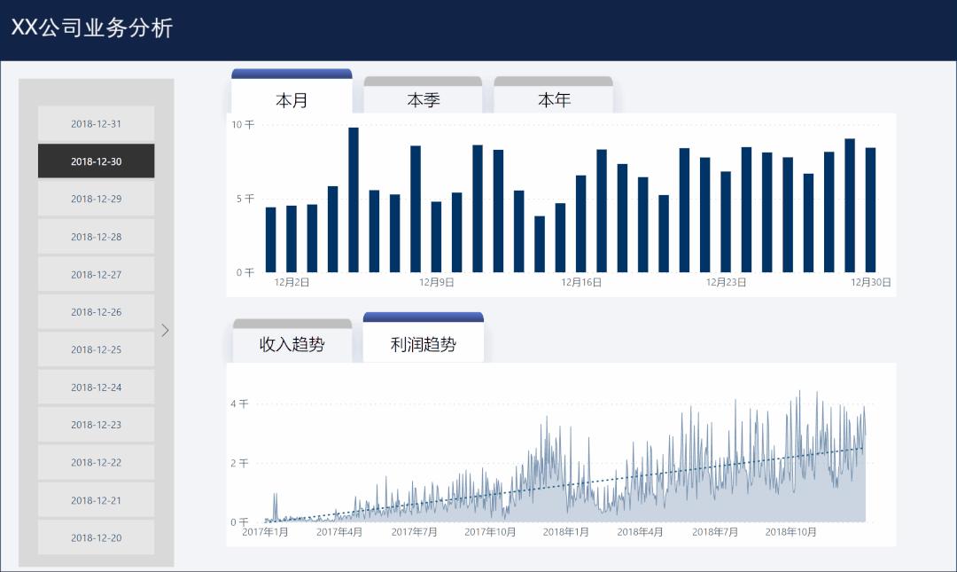The height and width of the screenshot is (572, 957).
Task: Deselect the highlighted 2018-12-30 date
Action: point(96,161)
